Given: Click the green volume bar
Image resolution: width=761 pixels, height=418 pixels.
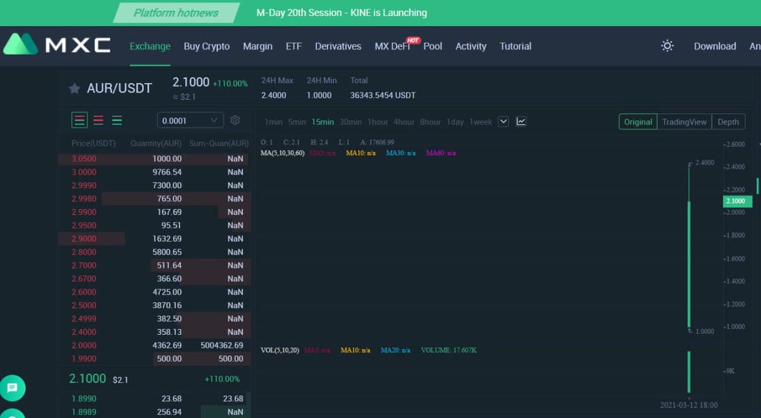Looking at the screenshot, I should 689,372.
